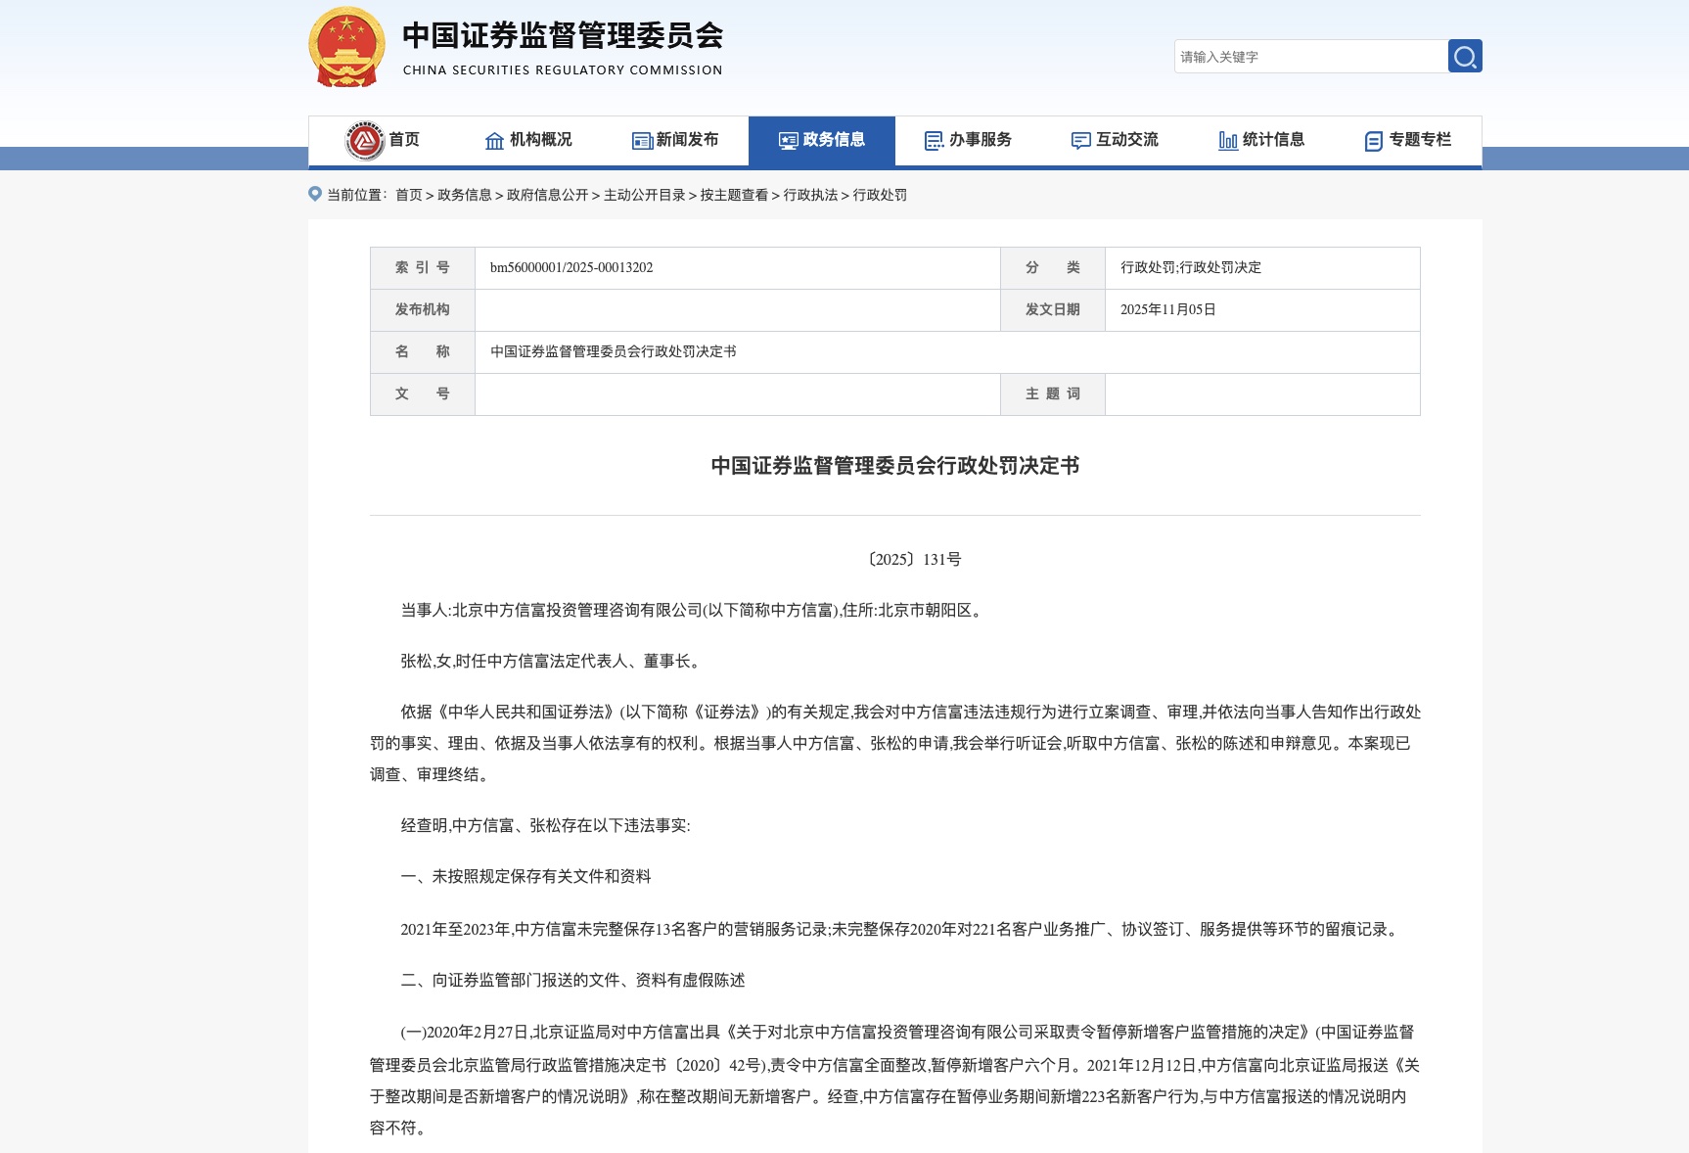Click the page icon beside 专题专栏
1689x1153 pixels.
[x=1374, y=141]
